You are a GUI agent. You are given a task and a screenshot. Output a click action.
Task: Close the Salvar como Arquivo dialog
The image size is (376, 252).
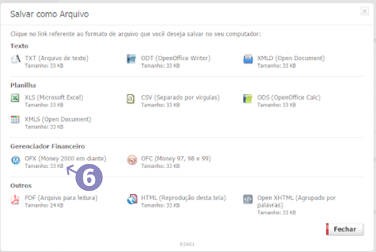[364, 11]
